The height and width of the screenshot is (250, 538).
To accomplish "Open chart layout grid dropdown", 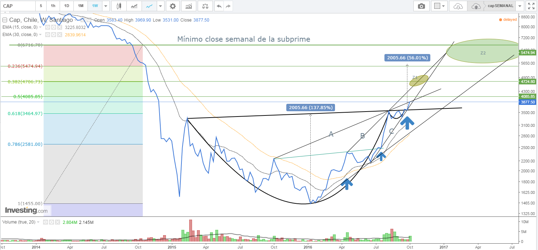I will [440, 6].
